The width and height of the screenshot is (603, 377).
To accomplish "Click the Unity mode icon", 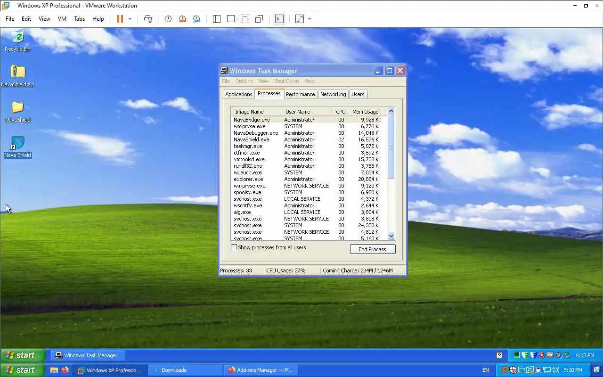I will pyautogui.click(x=259, y=19).
